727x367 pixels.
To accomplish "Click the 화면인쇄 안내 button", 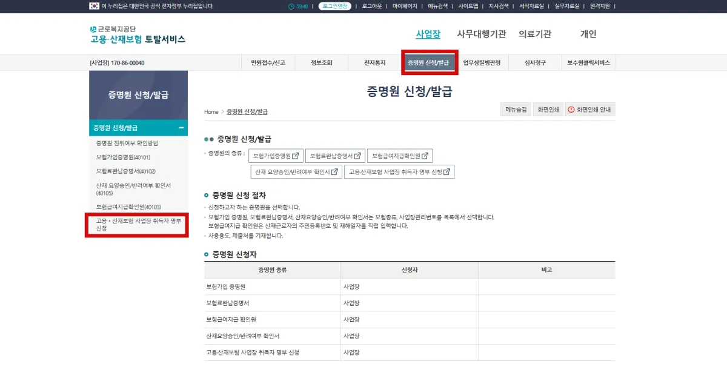I will click(590, 110).
